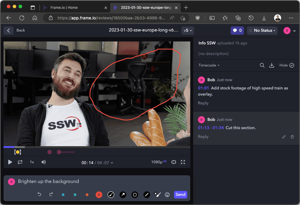The height and width of the screenshot is (205, 300).
Task: Mute the video volume
Action: (x=44, y=162)
